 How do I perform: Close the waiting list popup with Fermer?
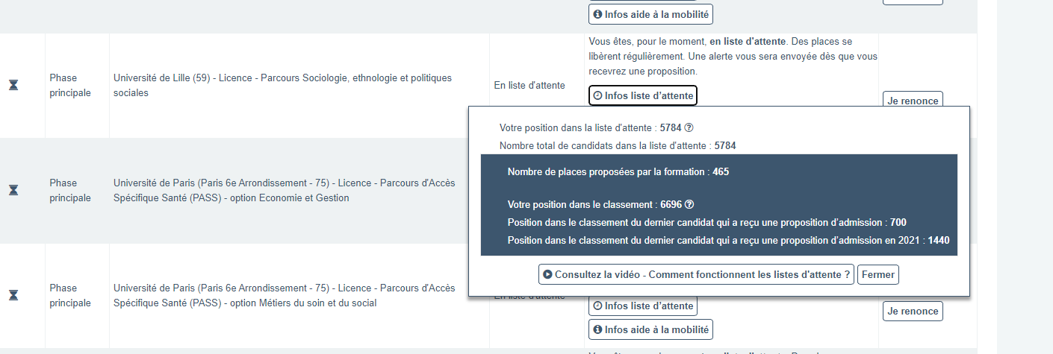[877, 274]
